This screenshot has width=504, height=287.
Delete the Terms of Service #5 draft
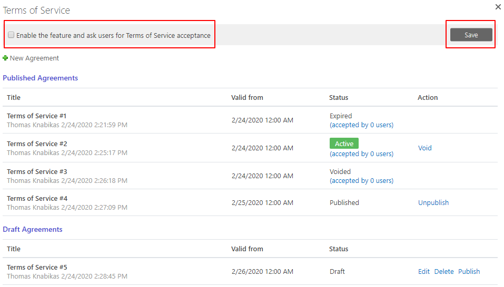point(444,271)
